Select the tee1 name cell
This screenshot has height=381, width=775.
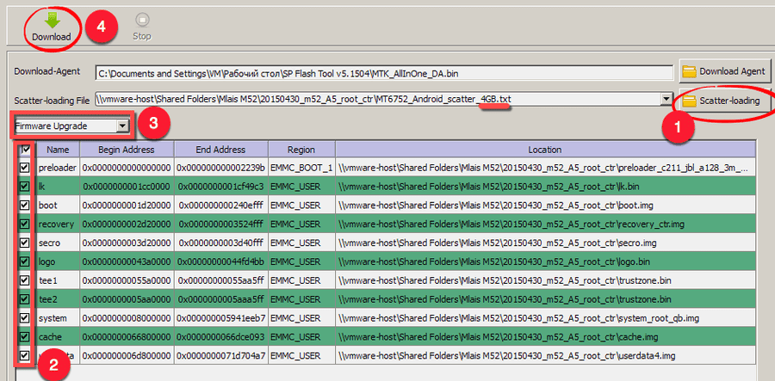coord(58,280)
